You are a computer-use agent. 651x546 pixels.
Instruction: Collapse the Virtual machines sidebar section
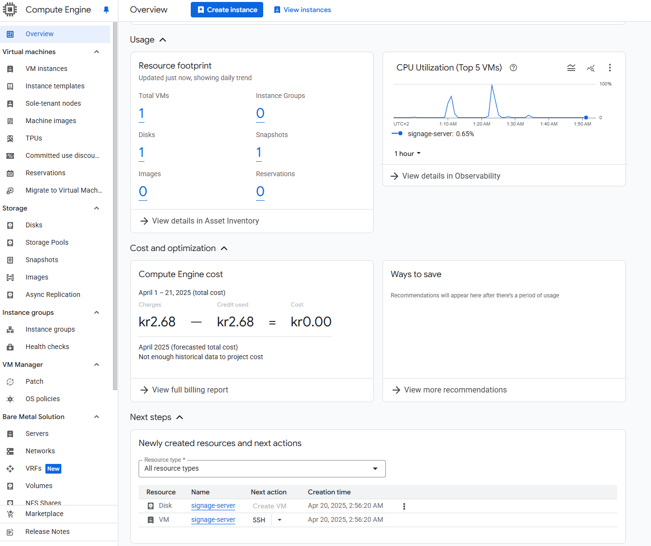[97, 52]
